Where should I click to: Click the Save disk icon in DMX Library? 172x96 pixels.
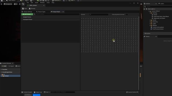pos(23,9)
